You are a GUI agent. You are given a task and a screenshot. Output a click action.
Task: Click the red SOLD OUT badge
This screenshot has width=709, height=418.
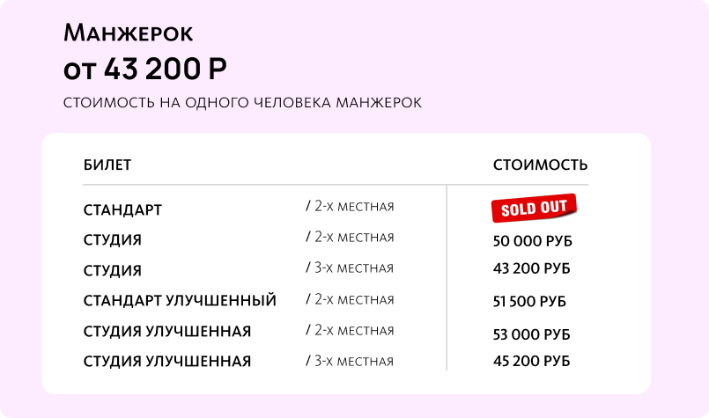click(x=534, y=209)
